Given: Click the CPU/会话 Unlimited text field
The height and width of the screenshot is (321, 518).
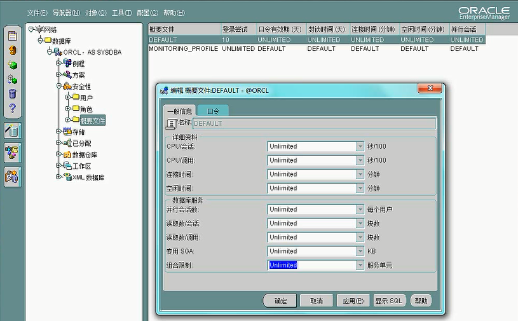Looking at the screenshot, I should [x=311, y=146].
